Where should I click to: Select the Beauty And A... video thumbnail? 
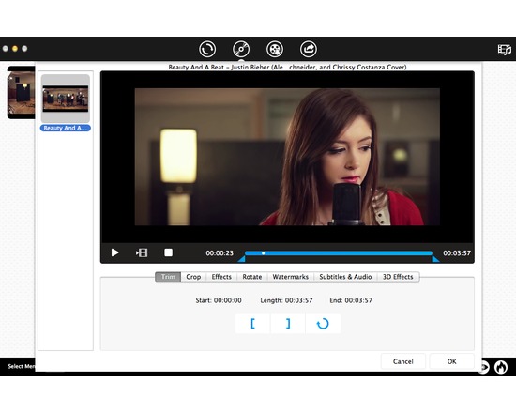point(66,99)
